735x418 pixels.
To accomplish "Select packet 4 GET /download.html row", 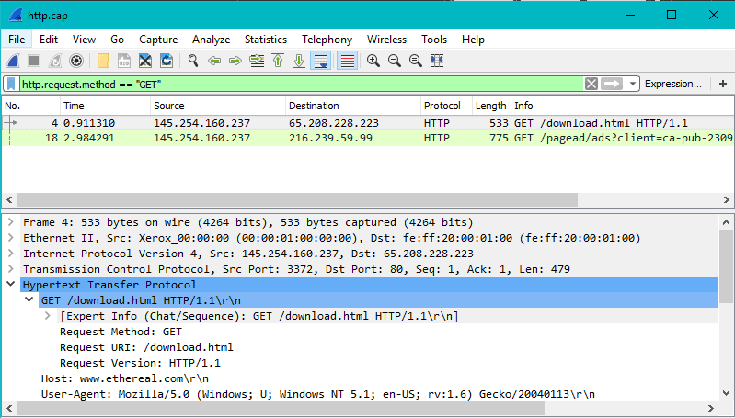I will pos(368,123).
